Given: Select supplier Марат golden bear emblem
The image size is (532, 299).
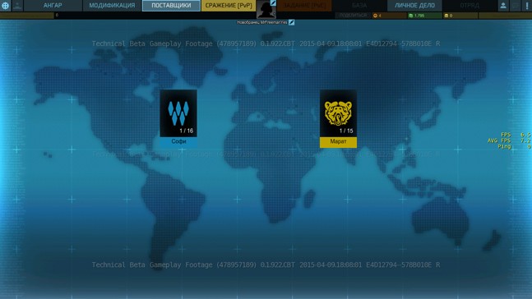Looking at the screenshot, I should (x=338, y=113).
